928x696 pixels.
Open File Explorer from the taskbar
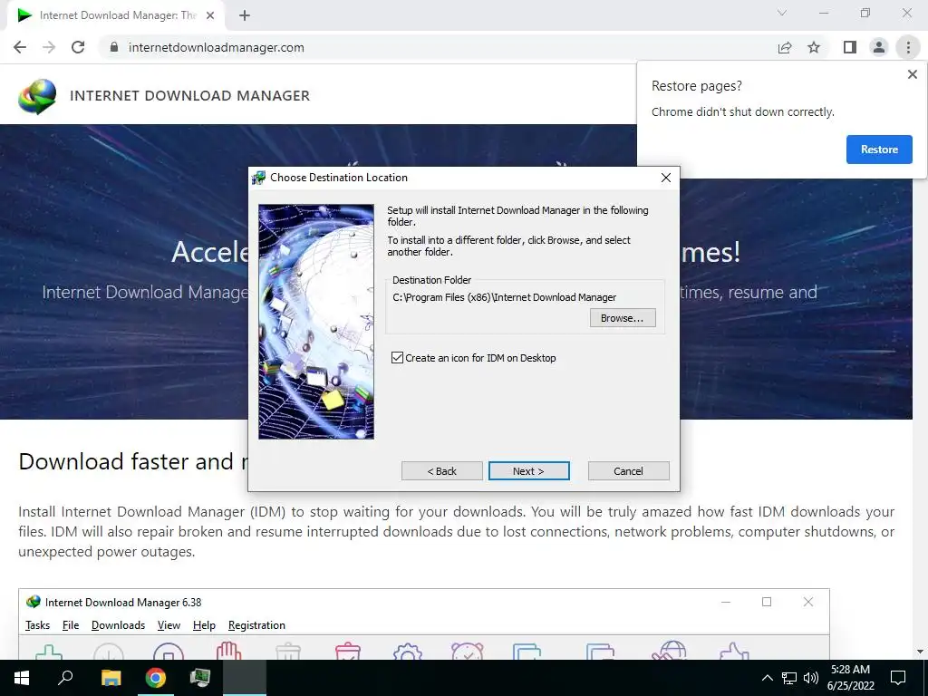click(111, 678)
